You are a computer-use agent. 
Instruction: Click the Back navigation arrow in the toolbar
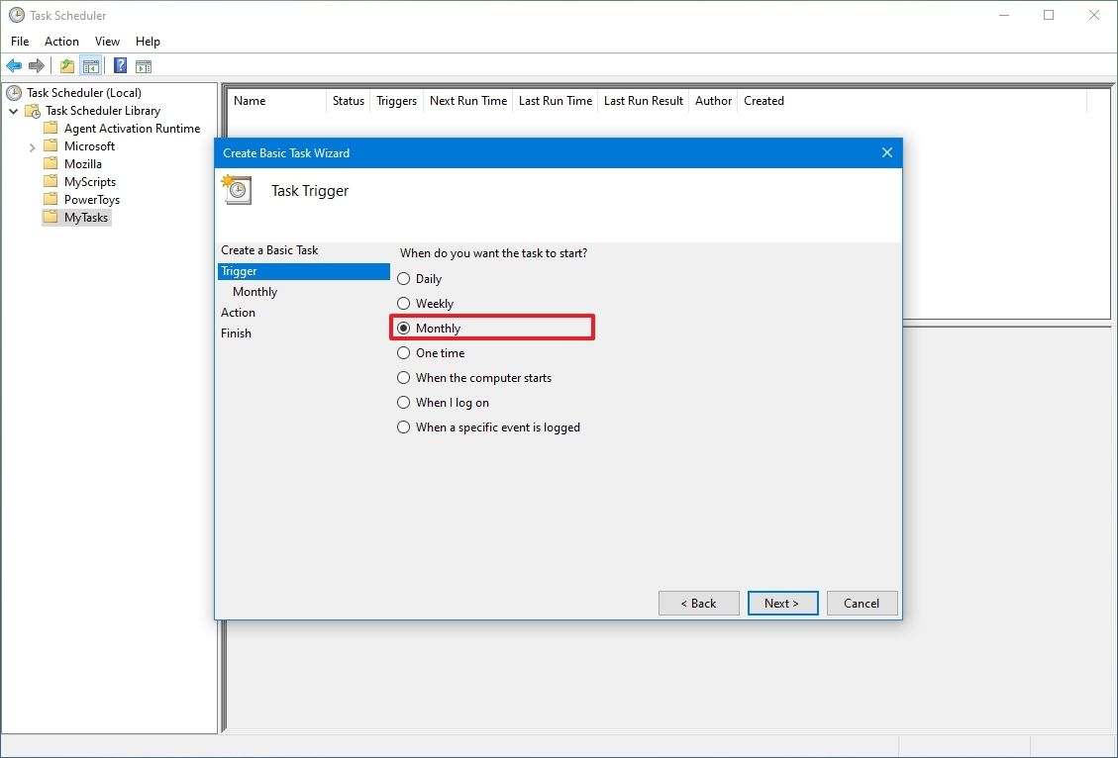pyautogui.click(x=13, y=65)
